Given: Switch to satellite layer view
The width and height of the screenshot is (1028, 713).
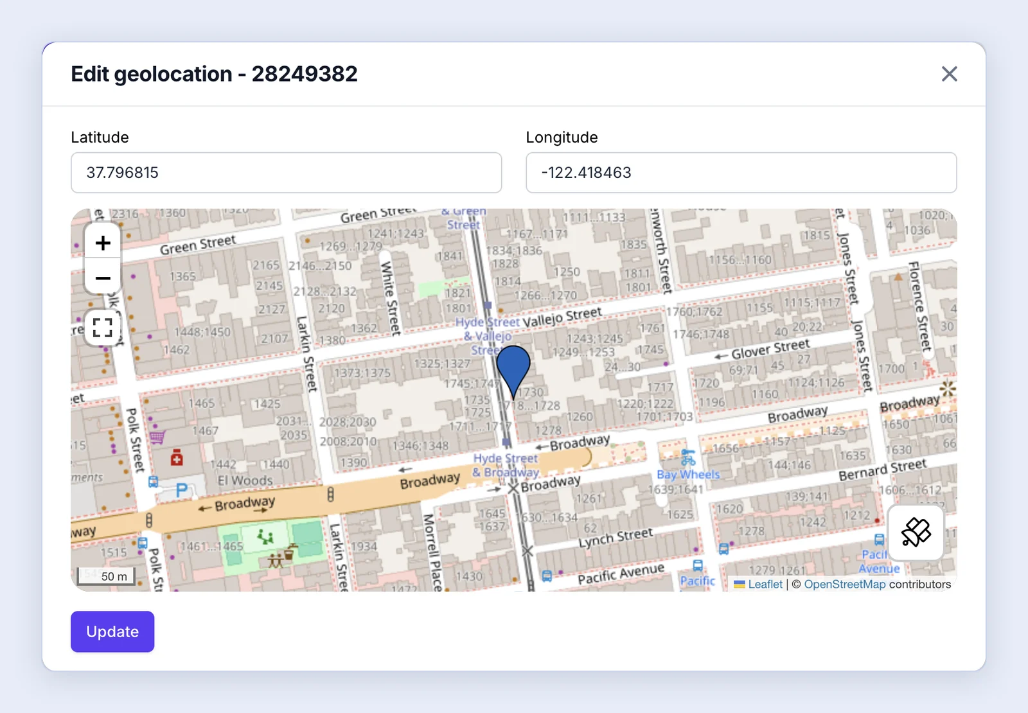Looking at the screenshot, I should (916, 533).
